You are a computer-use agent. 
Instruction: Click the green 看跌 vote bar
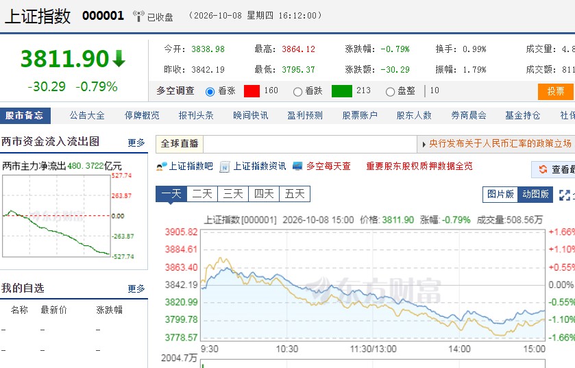[341, 91]
